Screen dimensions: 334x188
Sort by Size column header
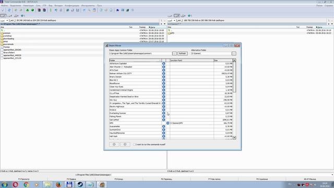point(223,61)
